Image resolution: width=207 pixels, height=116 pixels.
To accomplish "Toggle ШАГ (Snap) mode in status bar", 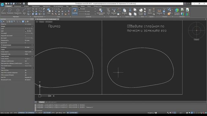I will [11, 113].
